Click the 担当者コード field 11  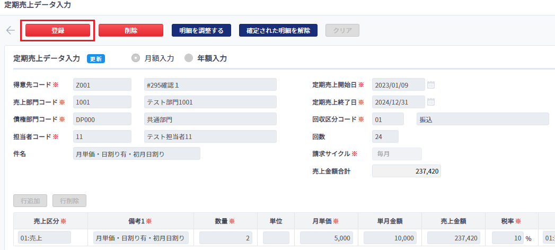[x=102, y=136]
